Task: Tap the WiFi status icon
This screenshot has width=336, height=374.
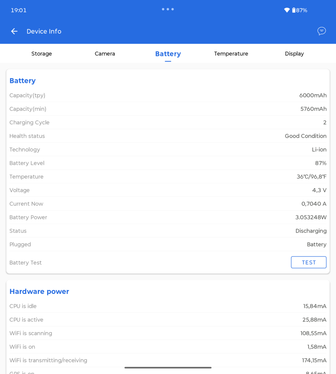Action: coord(287,10)
